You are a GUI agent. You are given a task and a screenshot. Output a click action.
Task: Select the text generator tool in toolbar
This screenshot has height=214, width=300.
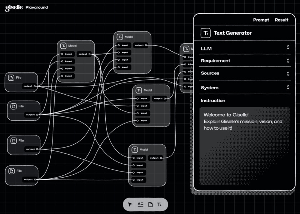coord(159,204)
